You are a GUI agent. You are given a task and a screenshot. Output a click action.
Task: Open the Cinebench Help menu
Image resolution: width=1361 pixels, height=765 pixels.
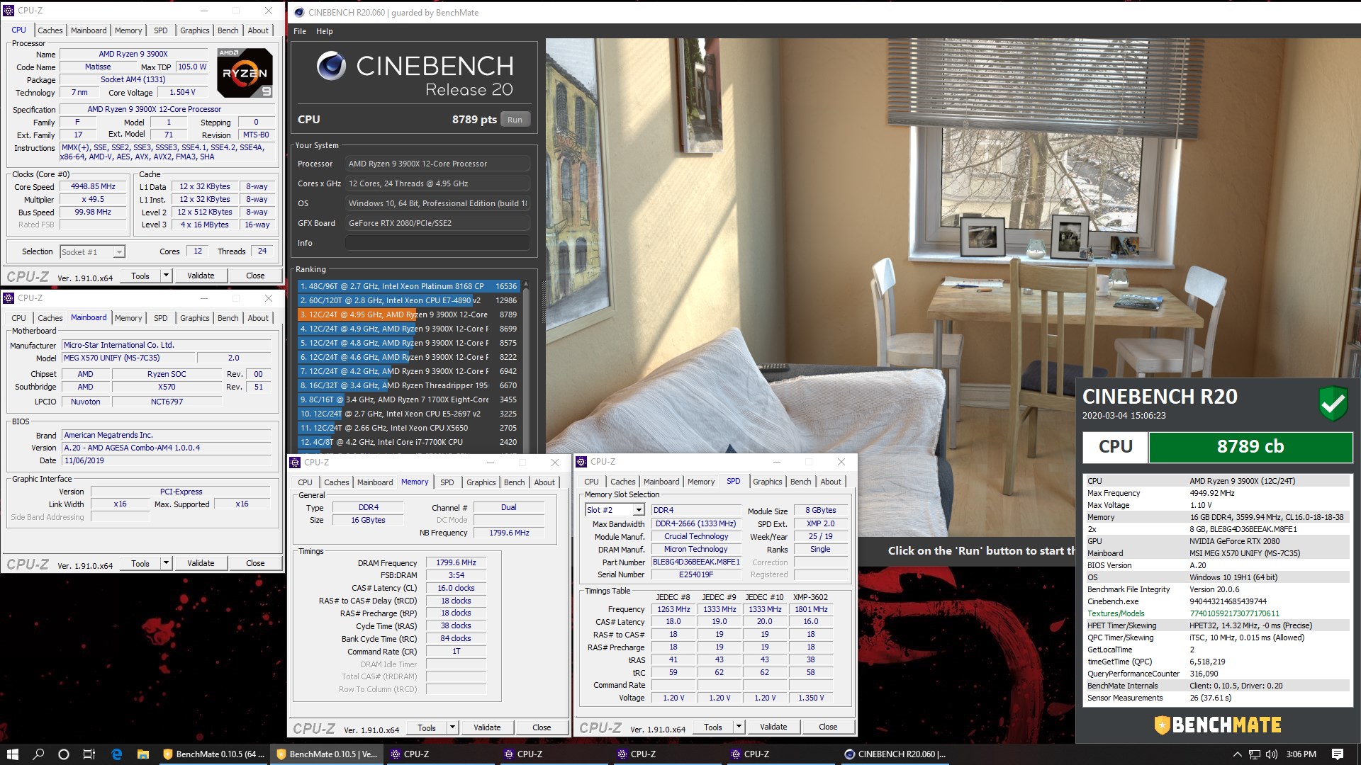324,31
